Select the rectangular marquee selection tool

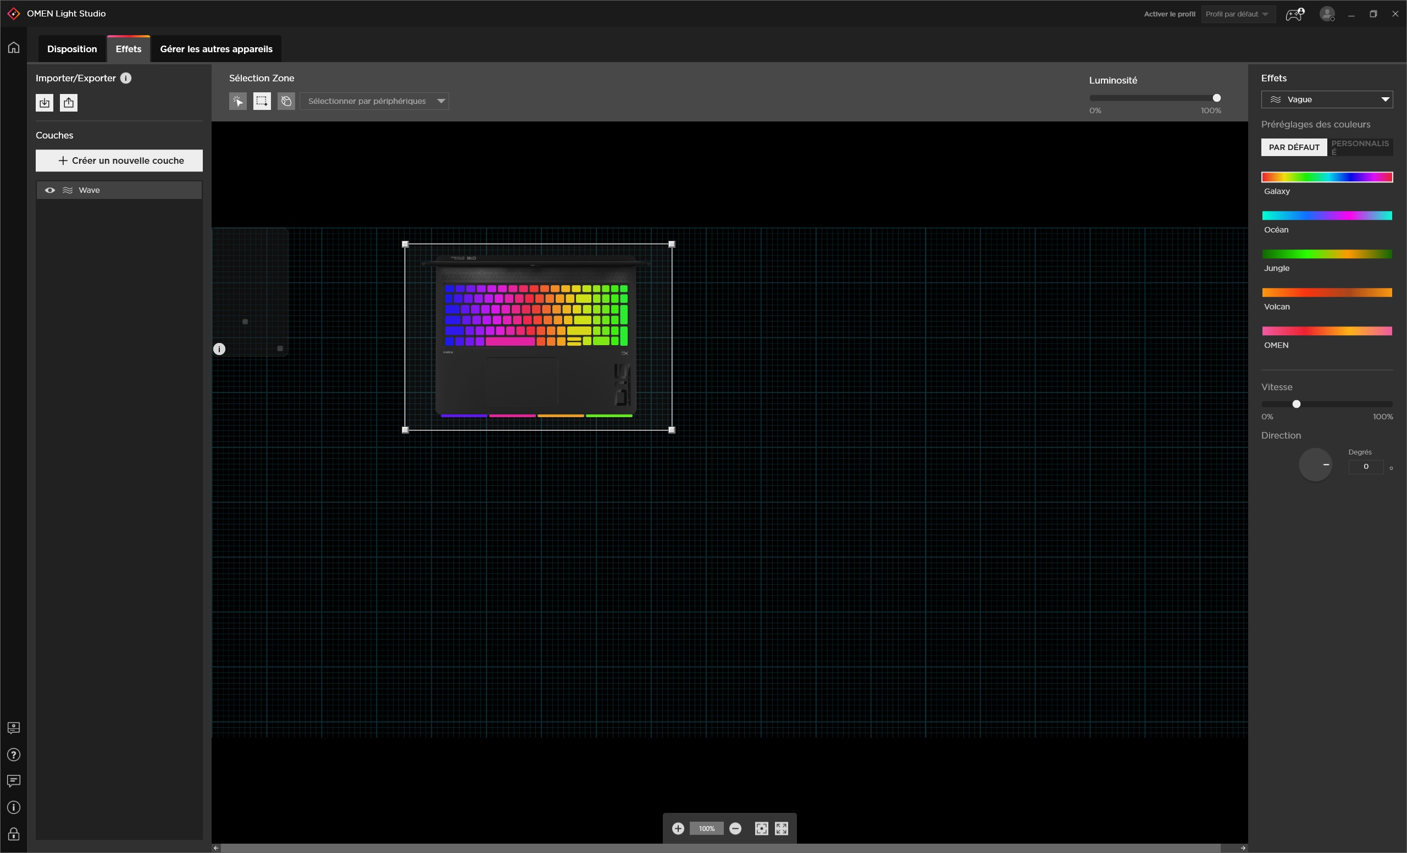[x=262, y=101]
